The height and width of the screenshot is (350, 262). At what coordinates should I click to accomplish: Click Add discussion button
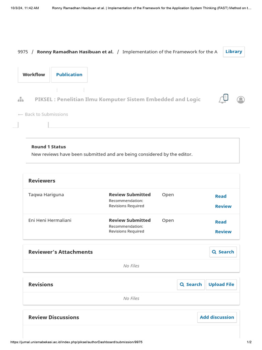[x=217, y=317]
